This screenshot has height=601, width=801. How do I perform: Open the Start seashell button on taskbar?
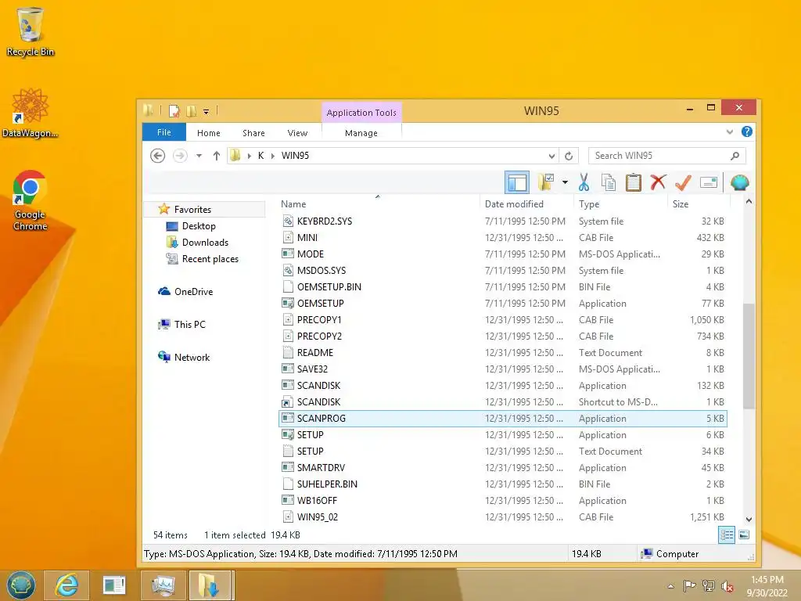(20, 585)
